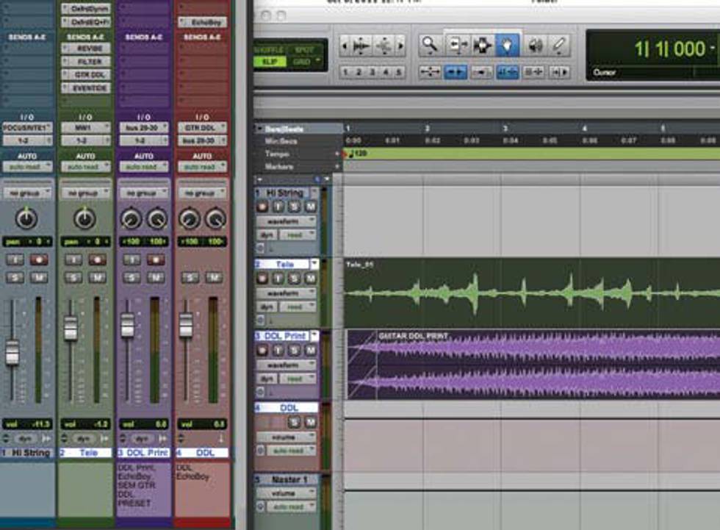Enable Spot edit mode
720x530 pixels.
pyautogui.click(x=303, y=49)
